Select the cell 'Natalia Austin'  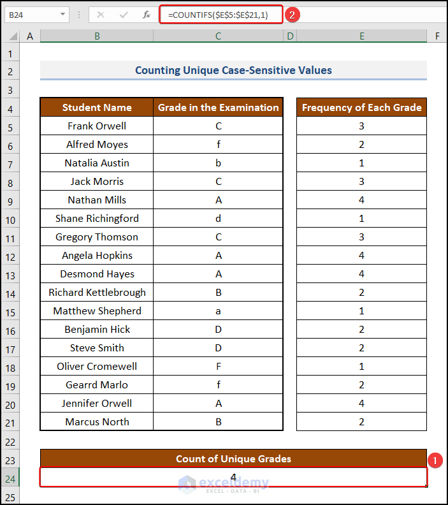click(97, 163)
